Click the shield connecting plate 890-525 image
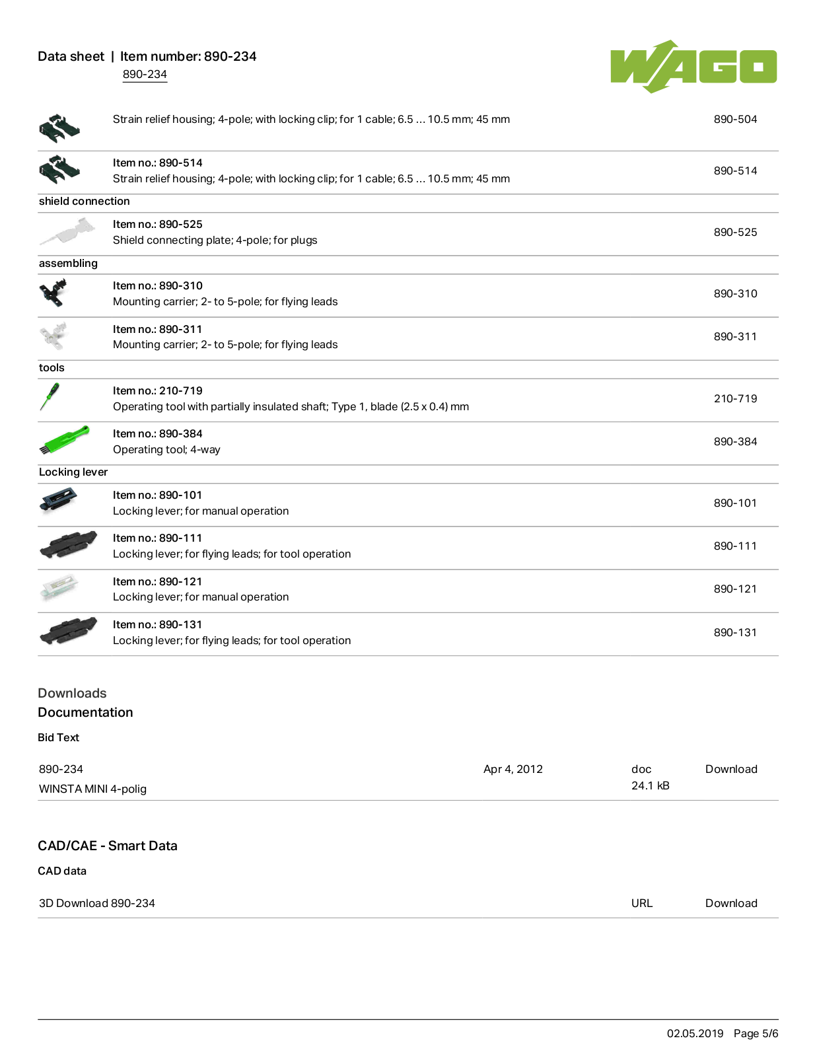The image size is (817, 1057). [67, 232]
